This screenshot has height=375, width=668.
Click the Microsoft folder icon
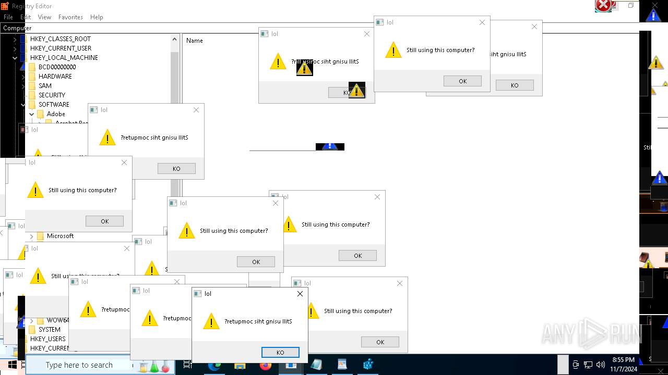(40, 236)
